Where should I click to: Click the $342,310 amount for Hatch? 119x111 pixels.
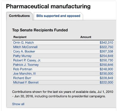tap(107, 43)
